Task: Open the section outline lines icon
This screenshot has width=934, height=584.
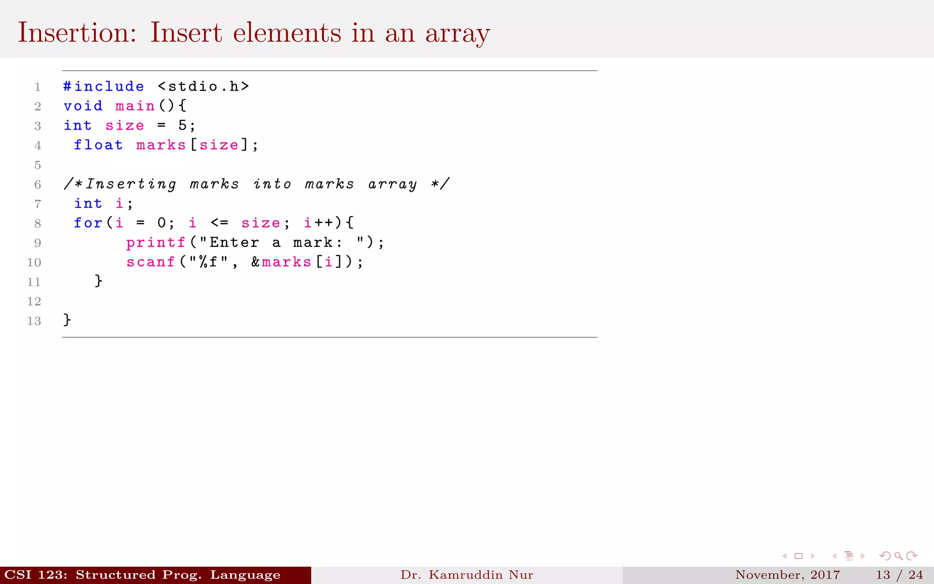Action: (849, 556)
